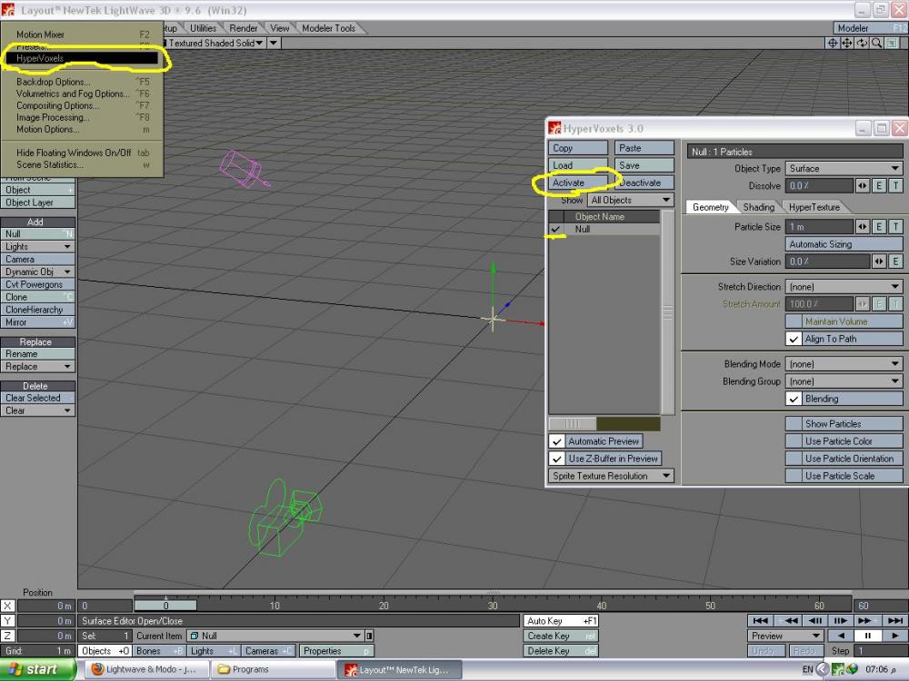Enable Use Particle Orientation
Image resolution: width=909 pixels, height=681 pixels.
[x=844, y=459]
